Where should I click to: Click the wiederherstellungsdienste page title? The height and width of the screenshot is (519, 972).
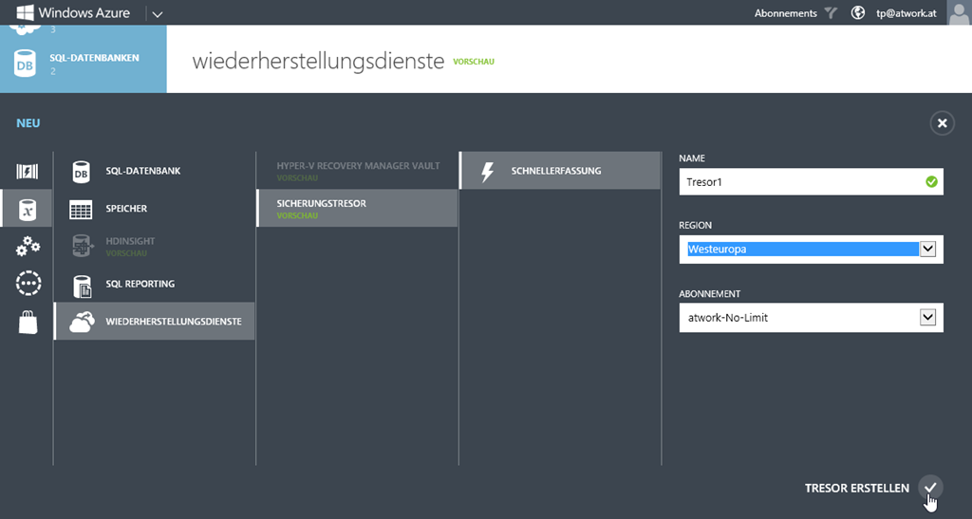(x=318, y=62)
